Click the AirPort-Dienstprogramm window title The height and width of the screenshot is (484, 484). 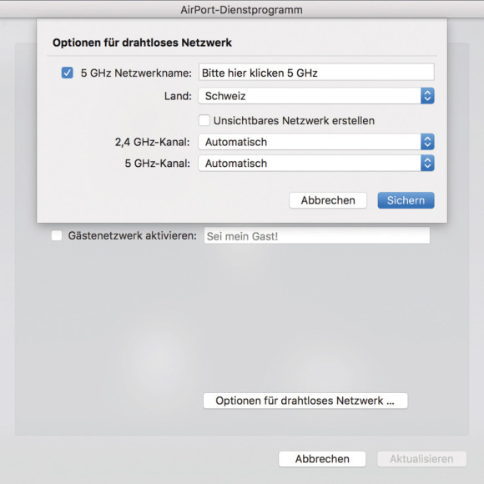[x=241, y=10]
